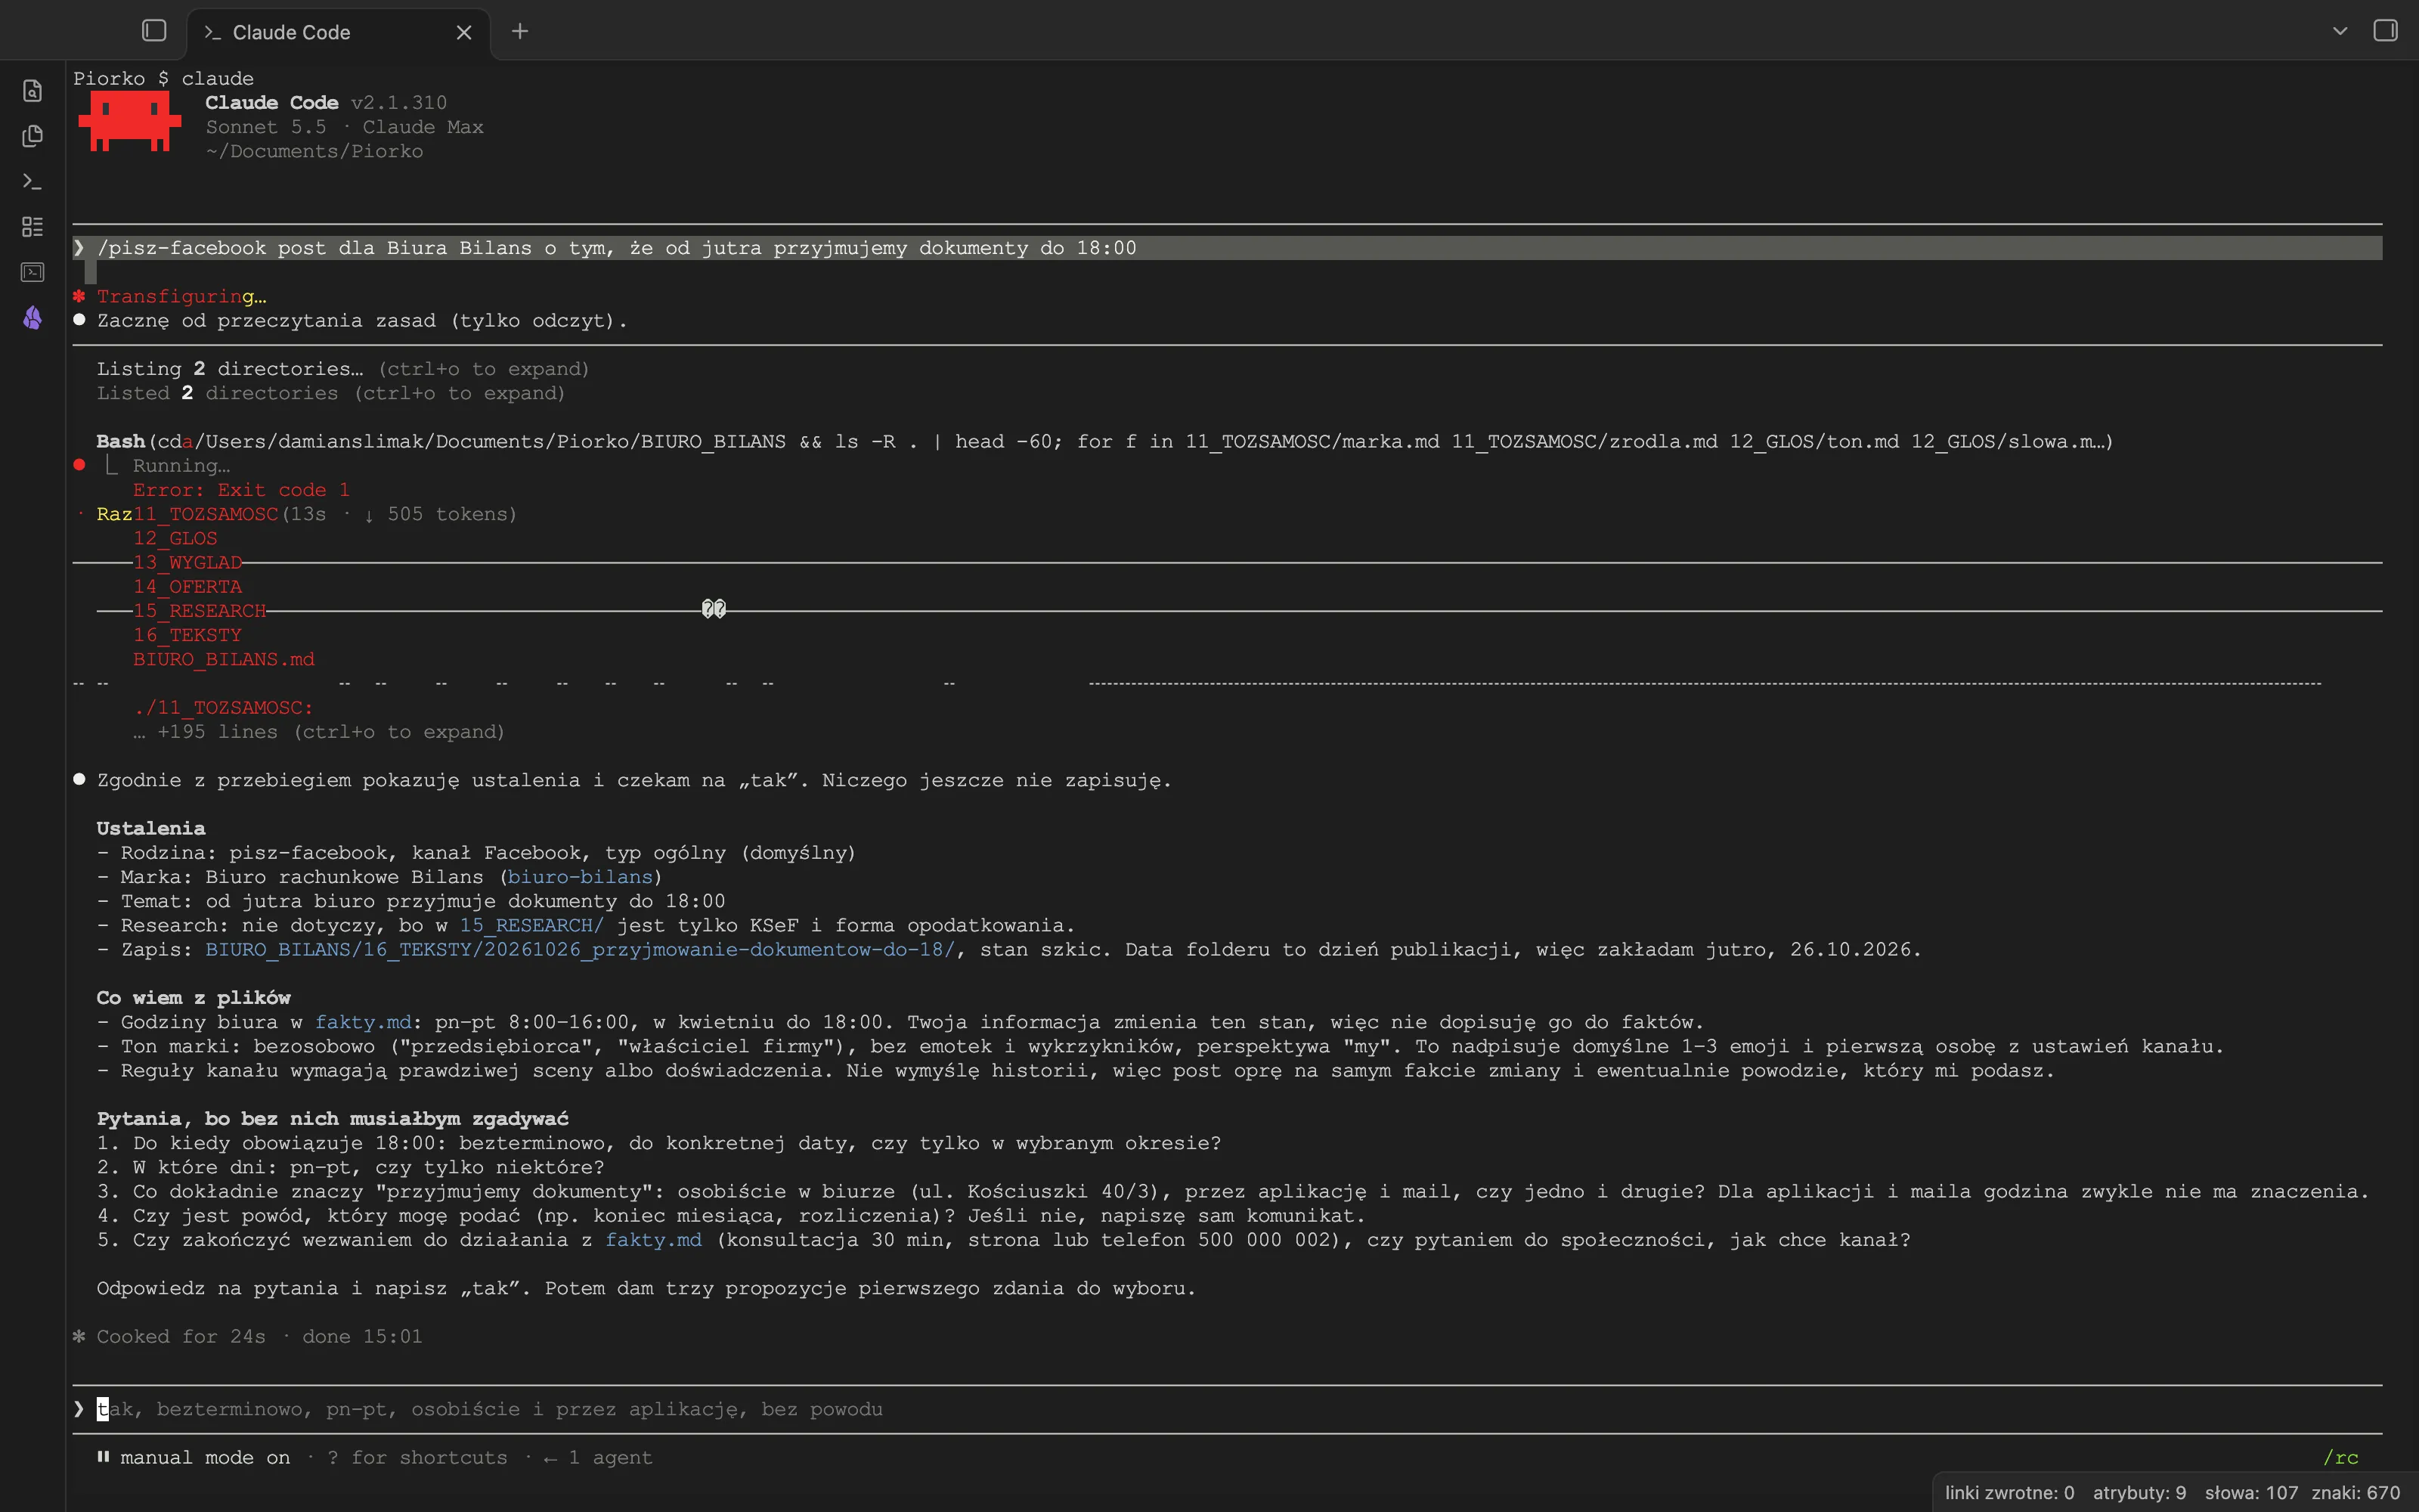Click 'Co wiem z plików' heading
The image size is (2419, 1512).
193,998
